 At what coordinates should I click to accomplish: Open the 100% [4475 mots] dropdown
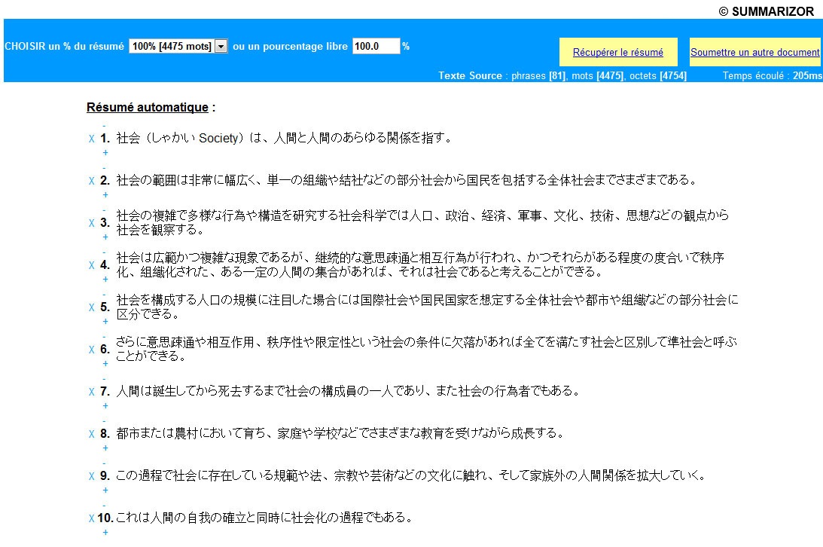coord(178,46)
